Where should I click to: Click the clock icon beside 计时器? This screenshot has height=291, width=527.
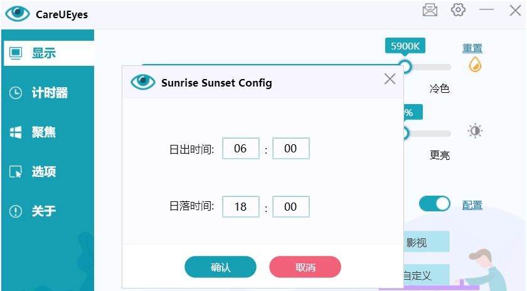(16, 93)
